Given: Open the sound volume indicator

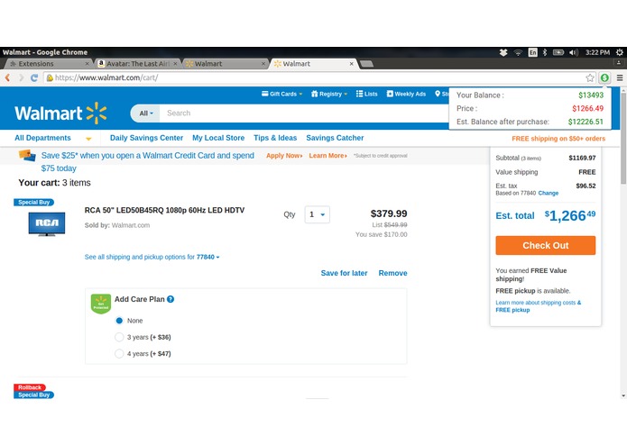Looking at the screenshot, I should coord(574,52).
